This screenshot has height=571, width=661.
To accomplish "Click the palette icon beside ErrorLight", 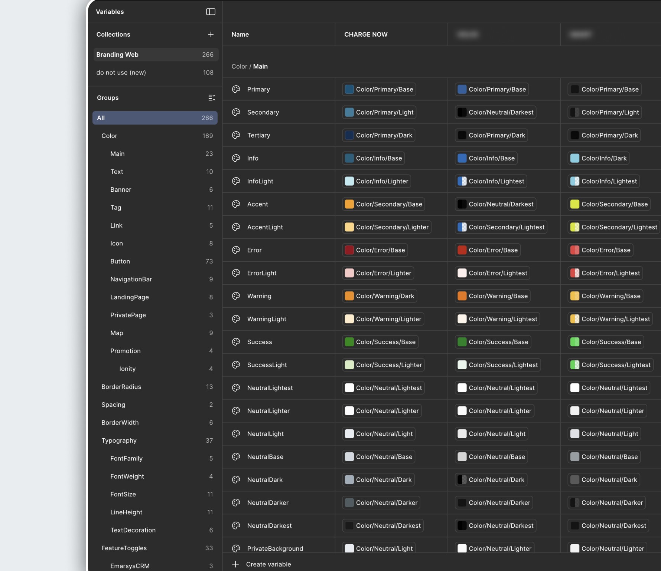I will (x=236, y=273).
